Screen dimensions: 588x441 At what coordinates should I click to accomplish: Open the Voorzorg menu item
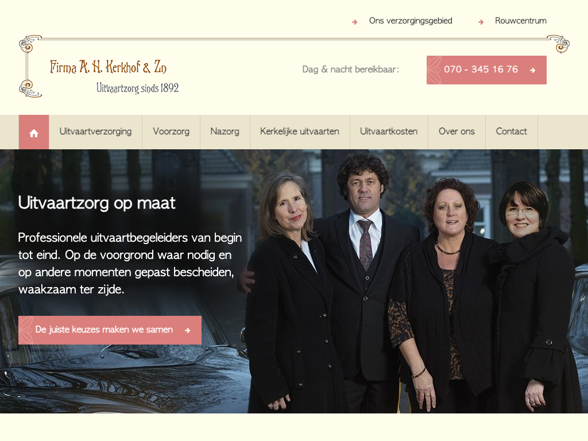coord(171,131)
